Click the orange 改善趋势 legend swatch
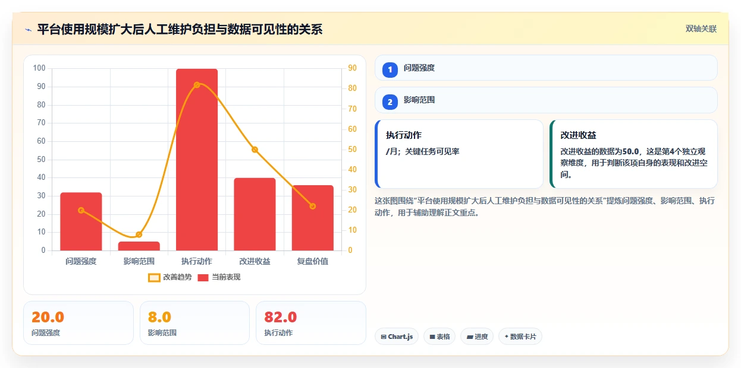Screen dimensions: 741x368 click(x=154, y=277)
